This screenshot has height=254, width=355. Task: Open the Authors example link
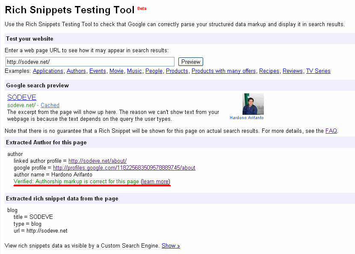(76, 71)
